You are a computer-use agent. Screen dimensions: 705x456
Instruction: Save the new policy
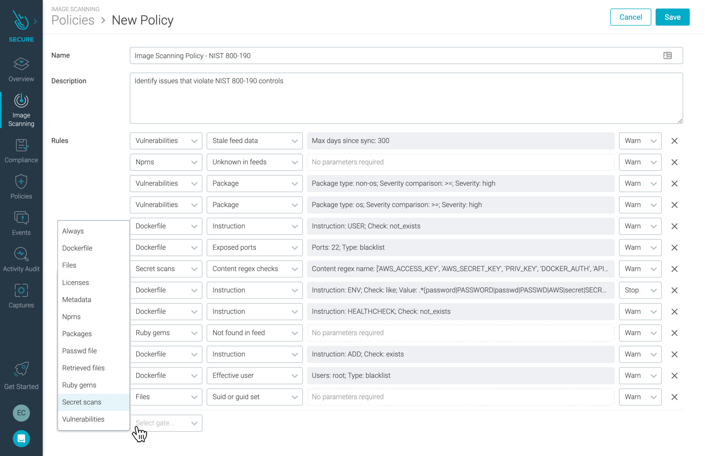coord(672,17)
